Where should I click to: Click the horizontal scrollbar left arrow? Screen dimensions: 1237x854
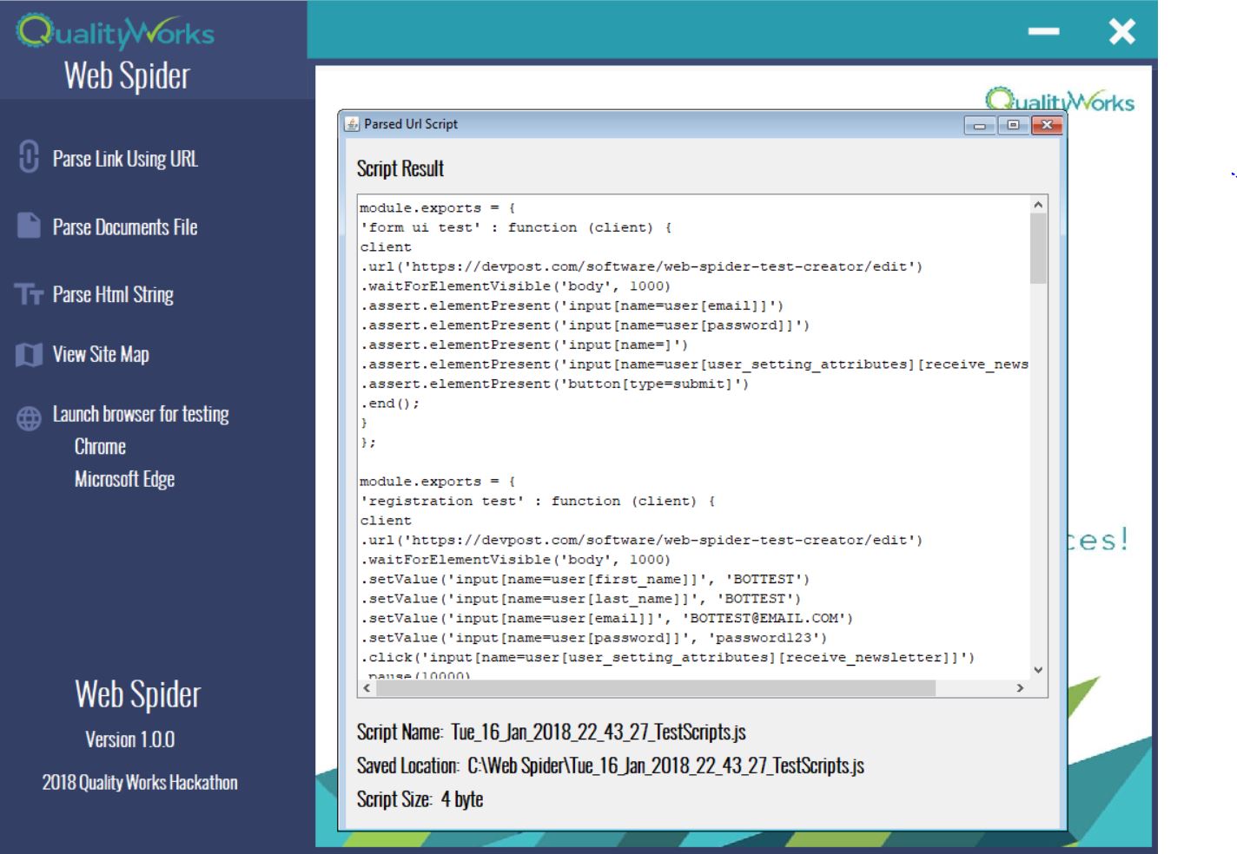[367, 688]
